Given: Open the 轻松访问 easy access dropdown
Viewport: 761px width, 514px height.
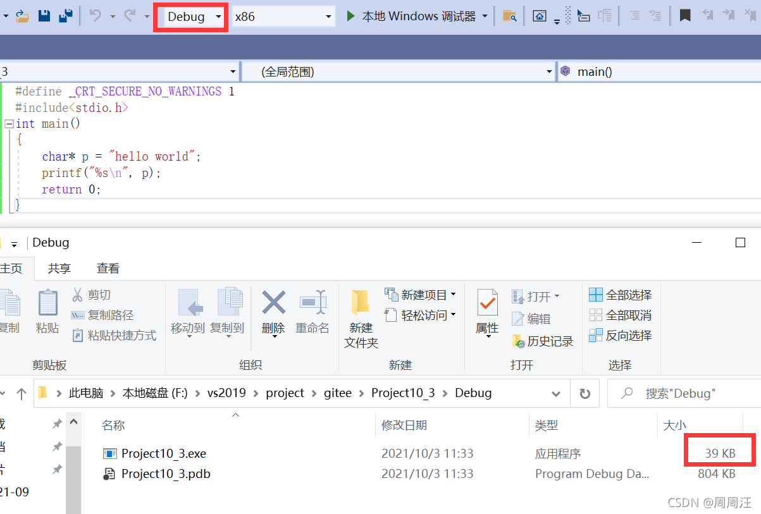Looking at the screenshot, I should click(421, 315).
